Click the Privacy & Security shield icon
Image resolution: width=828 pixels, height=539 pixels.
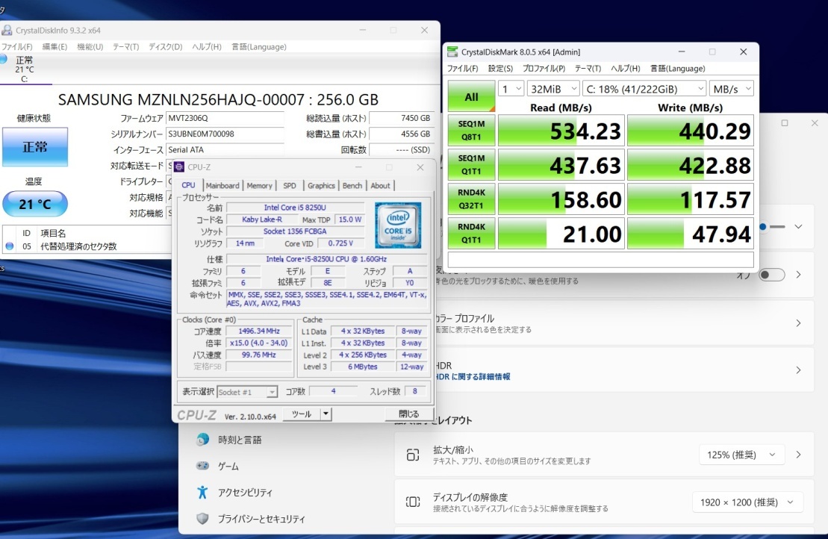tap(202, 518)
